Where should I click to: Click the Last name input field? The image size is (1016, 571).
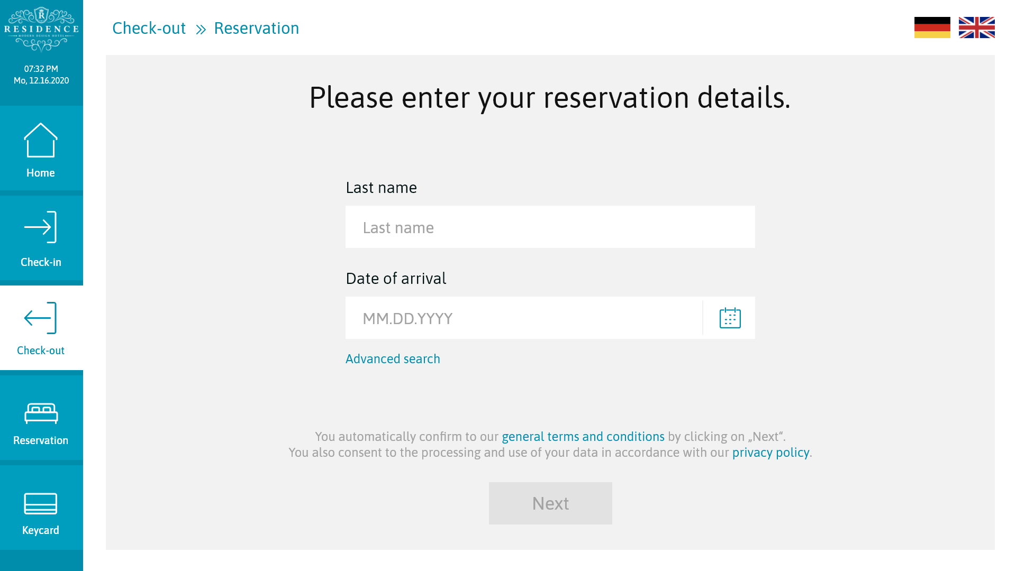click(x=550, y=227)
